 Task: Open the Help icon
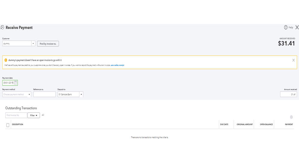[286, 28]
